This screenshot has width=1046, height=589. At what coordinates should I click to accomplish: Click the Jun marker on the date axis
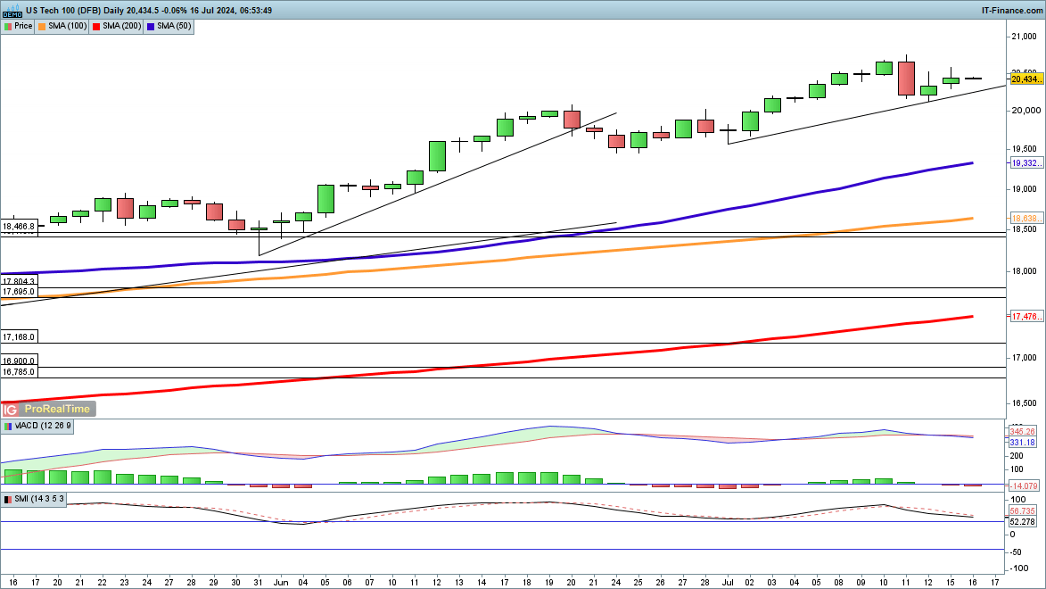(x=281, y=580)
